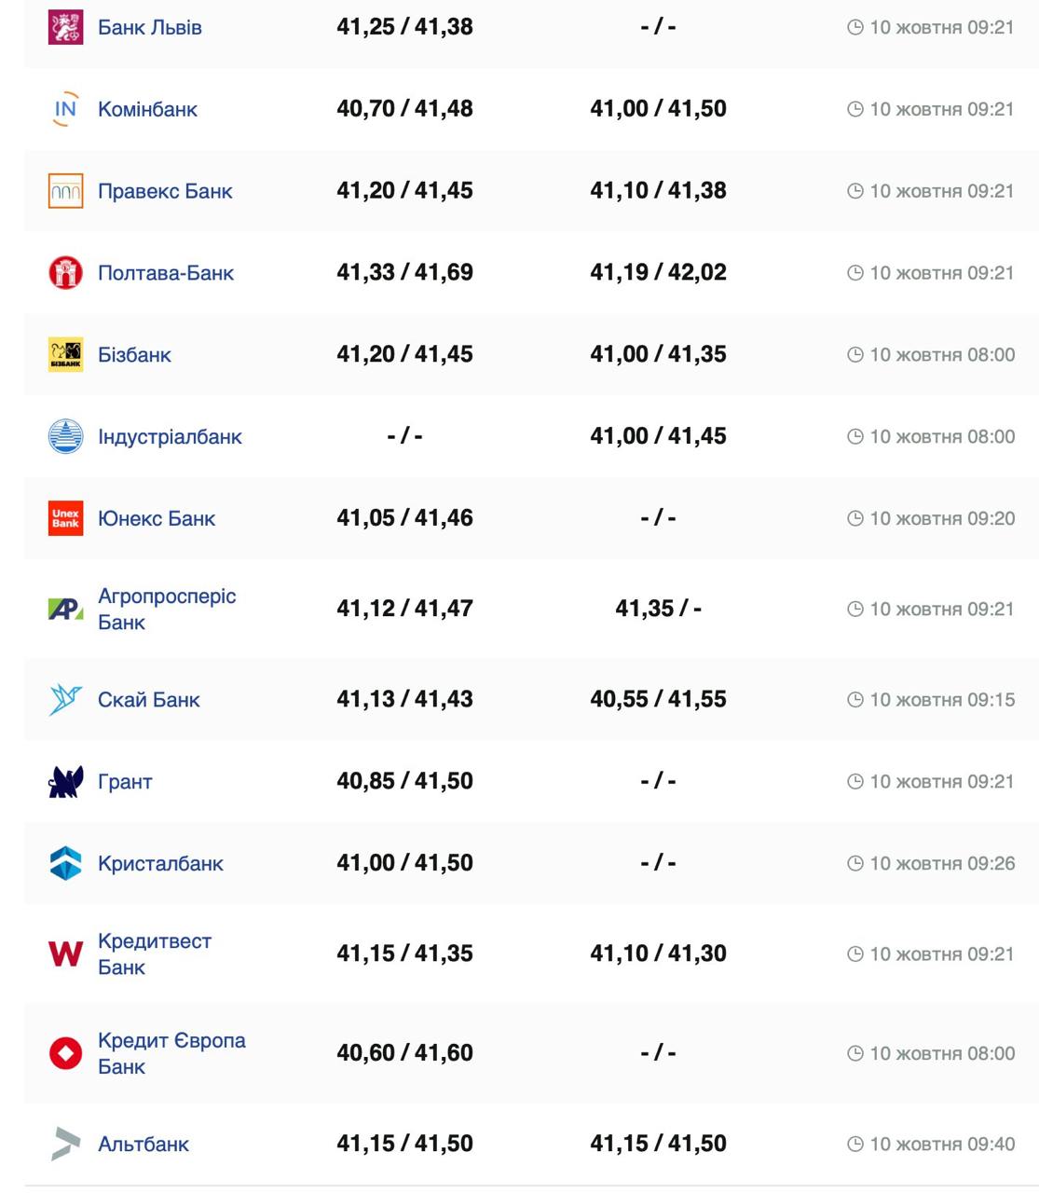Viewport: 1039px width, 1193px height.
Task: Click the Бізбанк yellow logo
Action: click(x=65, y=355)
